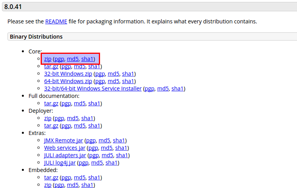Download the 32-bit Windows zip

pyautogui.click(x=68, y=74)
